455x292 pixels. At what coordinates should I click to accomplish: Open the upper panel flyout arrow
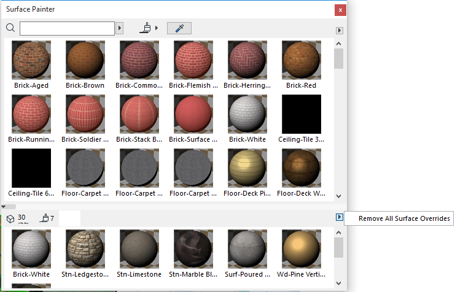339,30
